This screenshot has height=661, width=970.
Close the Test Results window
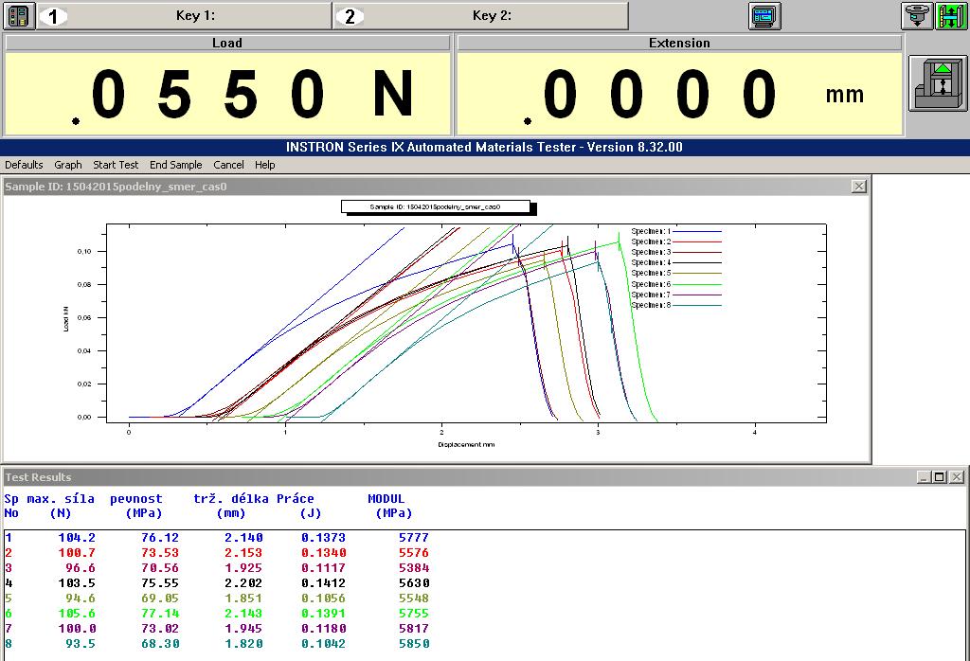pyautogui.click(x=957, y=476)
